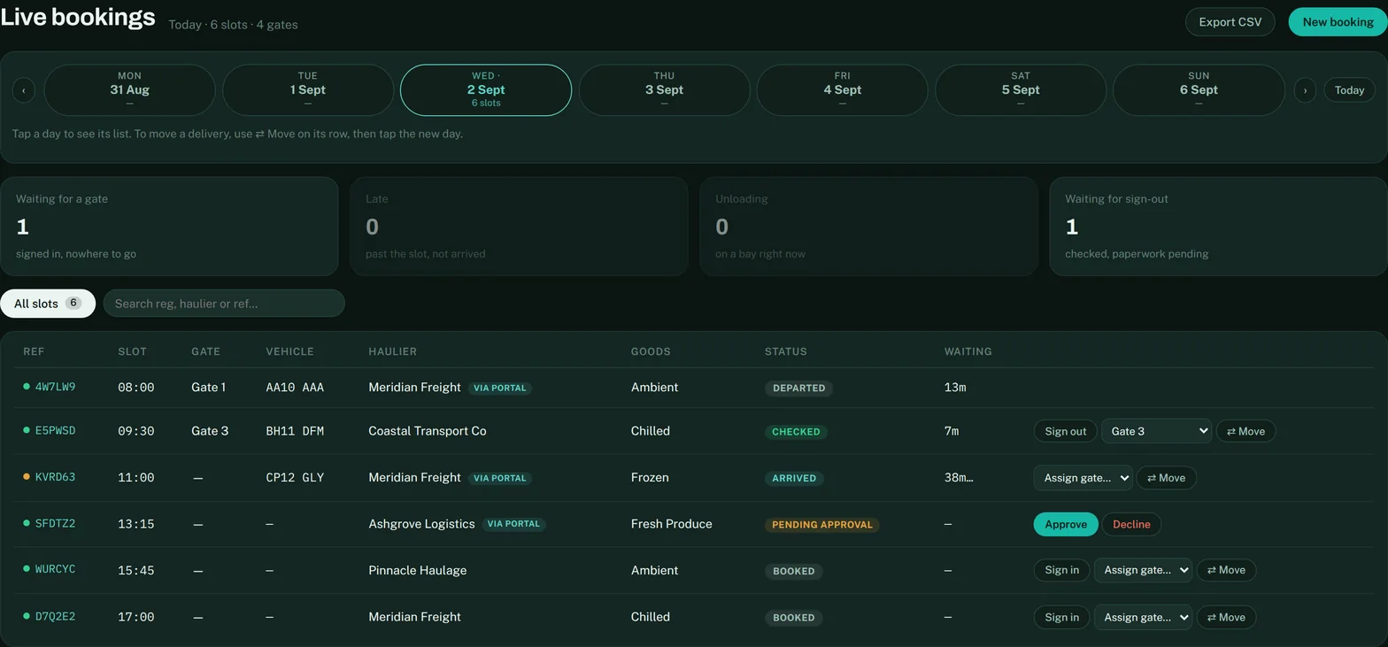Select Thu 3 Sept day tab
The height and width of the screenshot is (647, 1388).
click(x=664, y=90)
